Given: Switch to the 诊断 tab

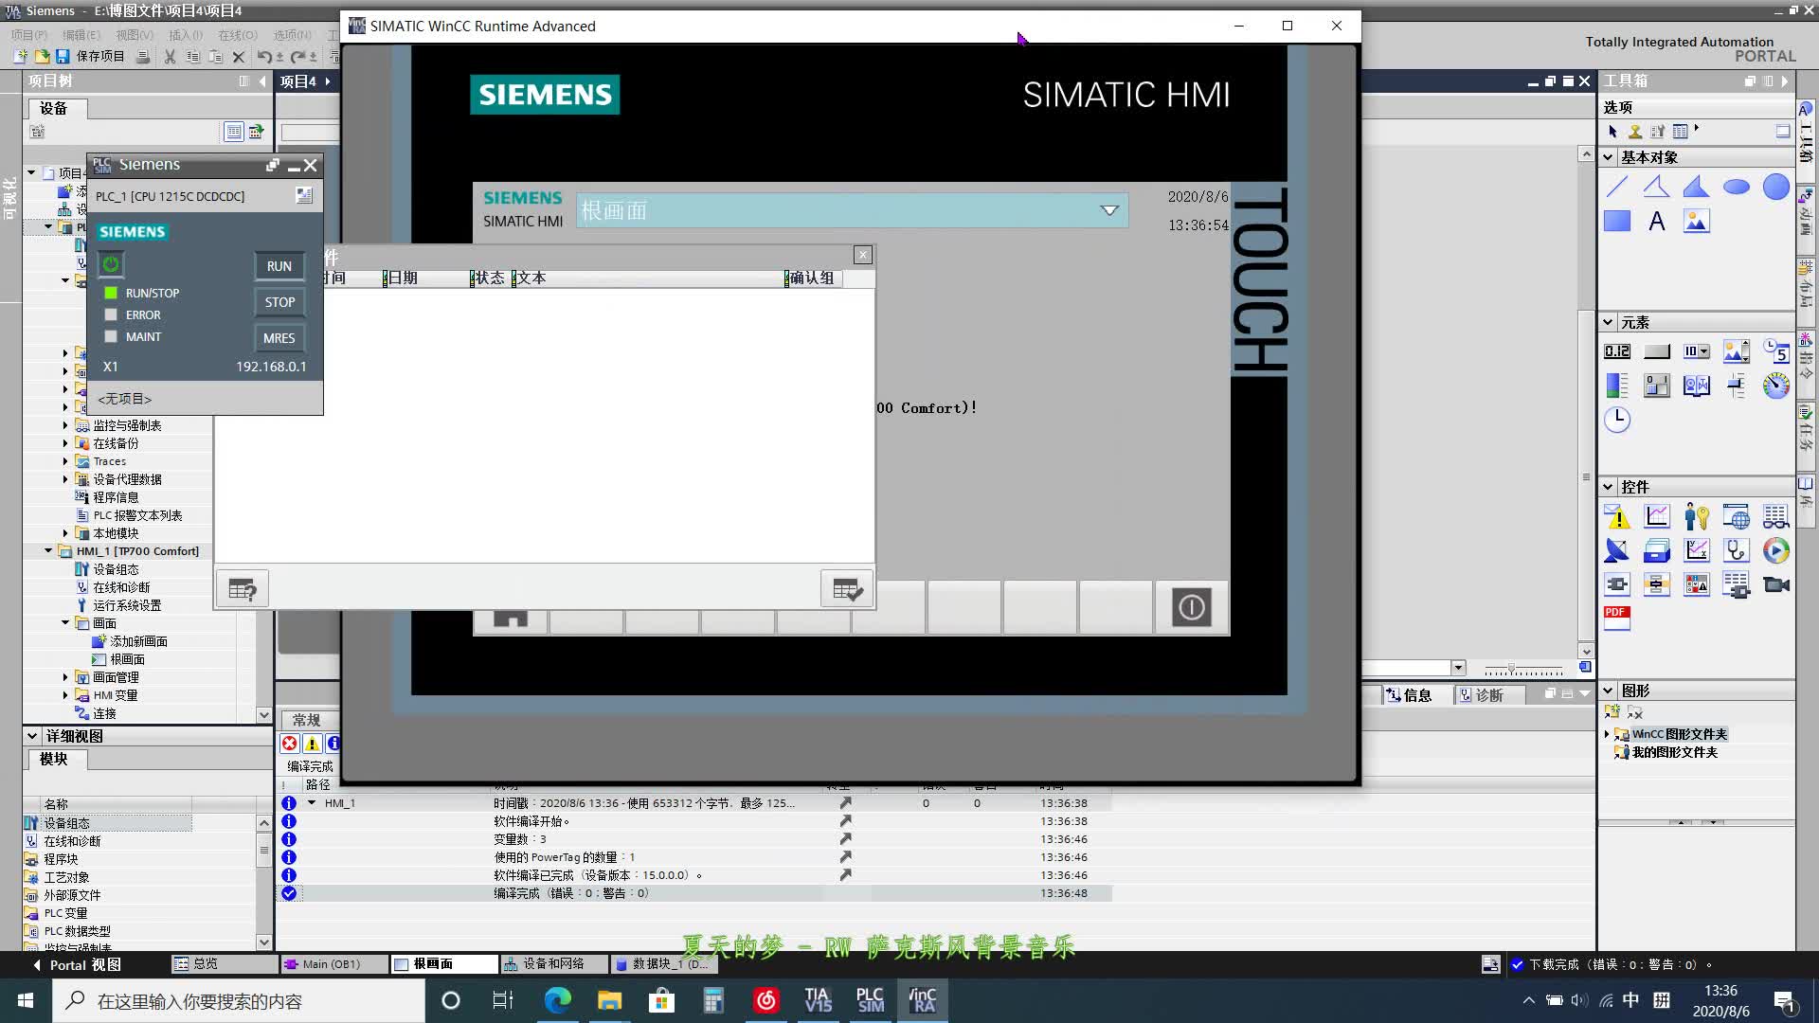Looking at the screenshot, I should pyautogui.click(x=1482, y=695).
